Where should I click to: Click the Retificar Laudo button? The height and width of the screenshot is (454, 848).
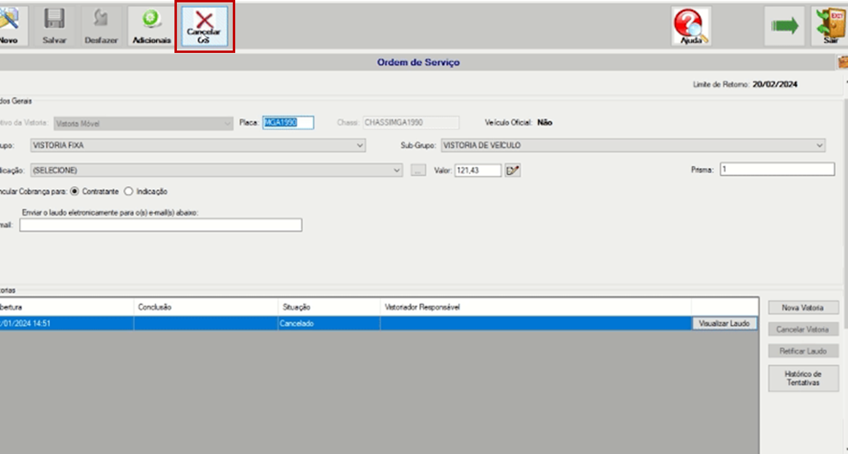click(803, 351)
